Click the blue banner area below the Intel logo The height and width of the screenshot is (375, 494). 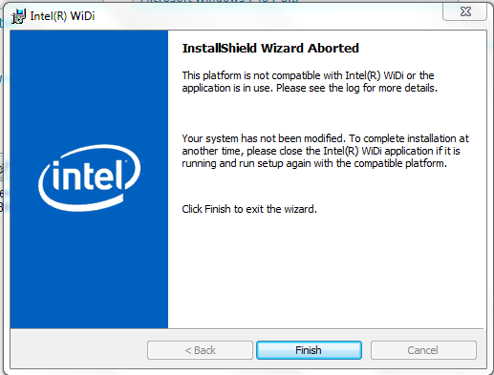89,270
